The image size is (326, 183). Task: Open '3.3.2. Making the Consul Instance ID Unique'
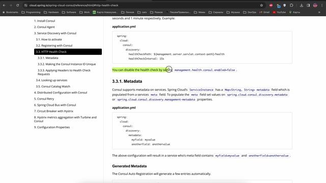pyautogui.click(x=67, y=64)
